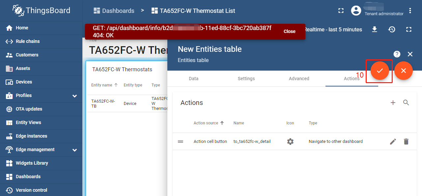Click TA652FC-W Thermostats widget title

pyautogui.click(x=122, y=69)
